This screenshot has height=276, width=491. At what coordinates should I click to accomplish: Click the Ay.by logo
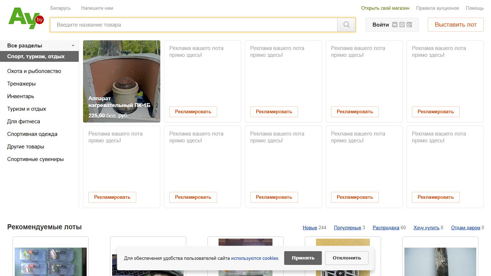(x=26, y=18)
